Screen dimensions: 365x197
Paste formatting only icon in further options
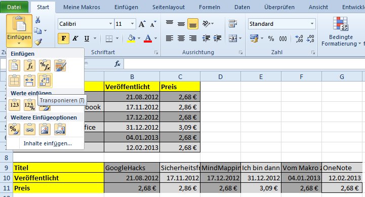[x=15, y=129]
